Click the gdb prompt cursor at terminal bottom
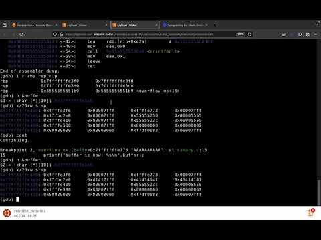 [17, 199]
